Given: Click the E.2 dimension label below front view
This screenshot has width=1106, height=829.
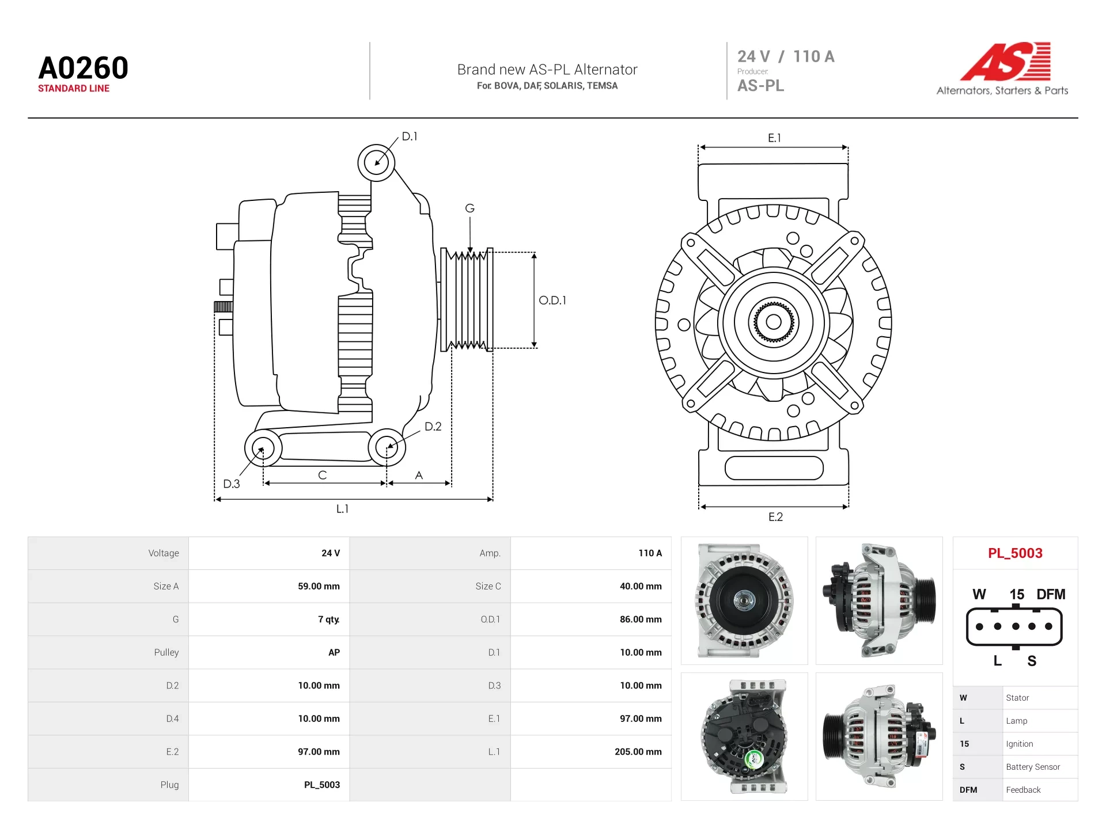Looking at the screenshot, I should [776, 517].
